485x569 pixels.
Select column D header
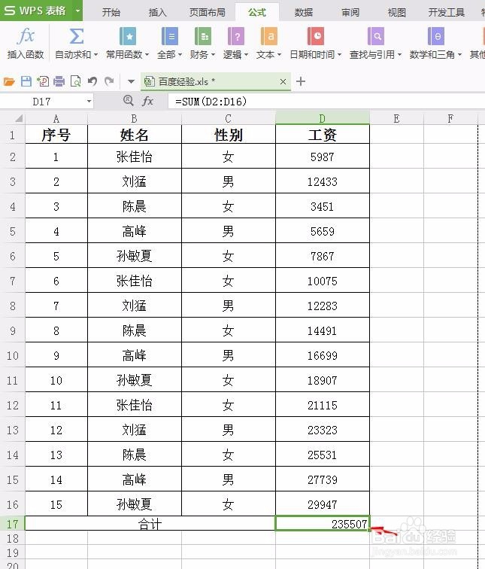tap(323, 118)
